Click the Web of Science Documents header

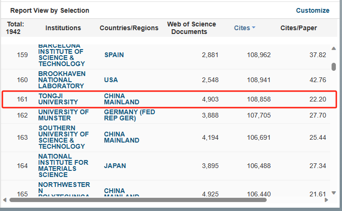point(191,28)
